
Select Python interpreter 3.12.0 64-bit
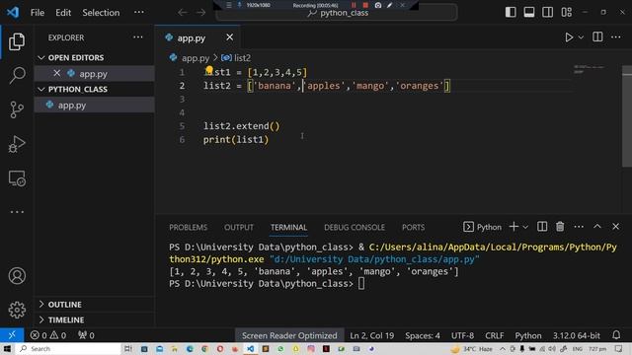click(576, 335)
